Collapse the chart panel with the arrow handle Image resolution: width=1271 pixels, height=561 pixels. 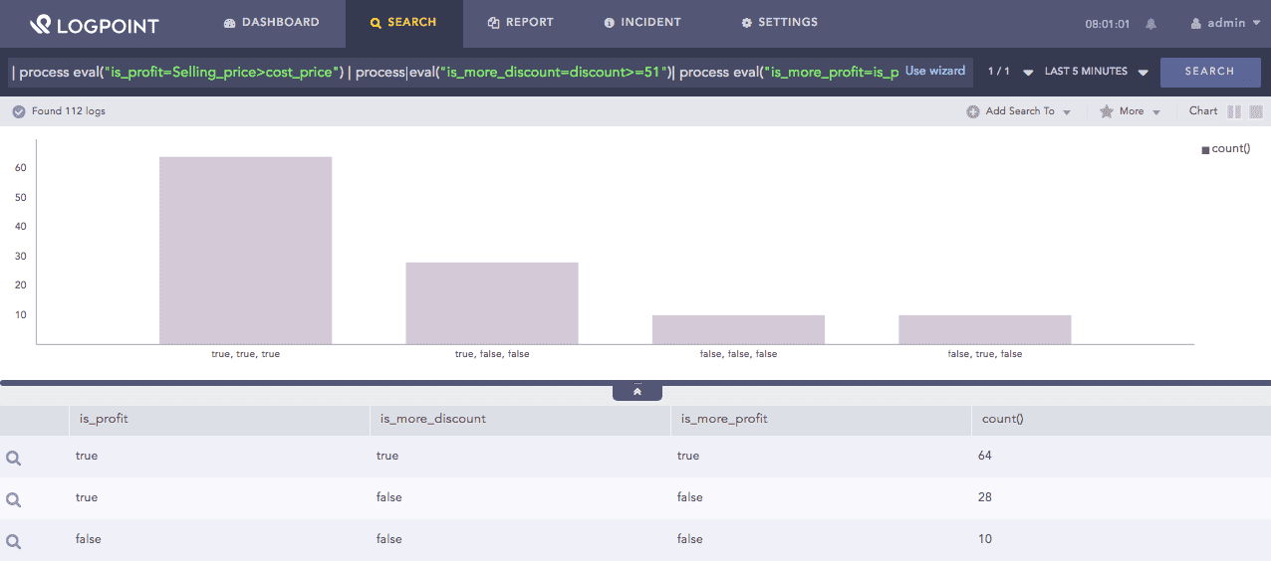[637, 392]
